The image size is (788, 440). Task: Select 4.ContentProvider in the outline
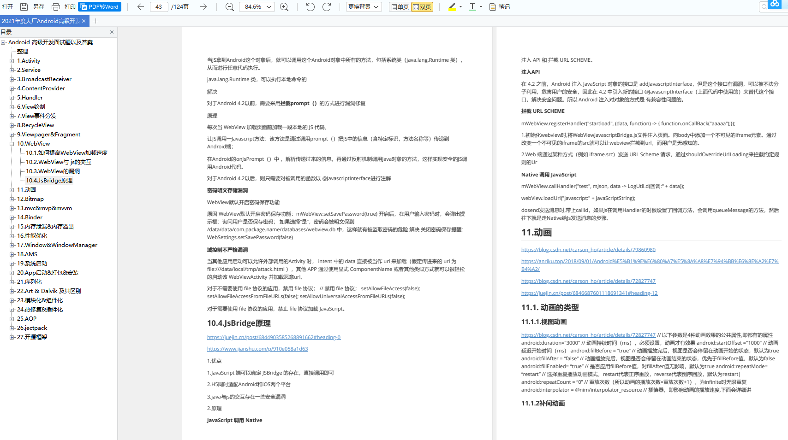[41, 88]
